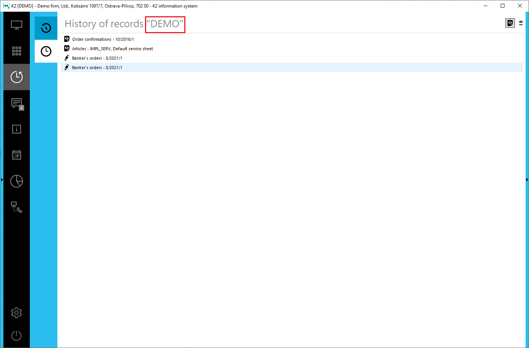Open the messages chat icon in sidebar

[x=17, y=103]
